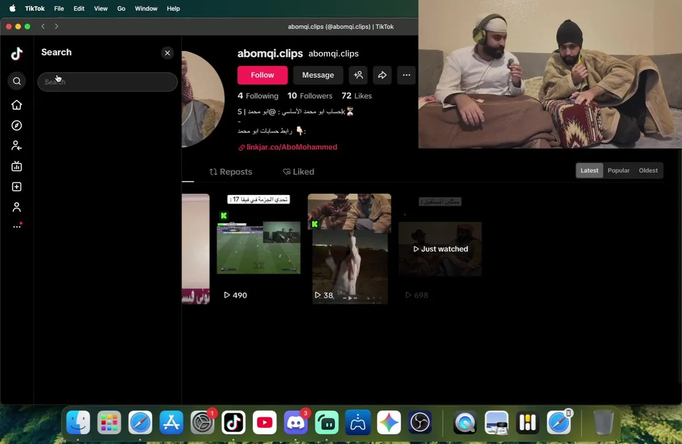The image size is (682, 444).
Task: Go forward with the right arrow in the title bar
Action: pos(57,27)
